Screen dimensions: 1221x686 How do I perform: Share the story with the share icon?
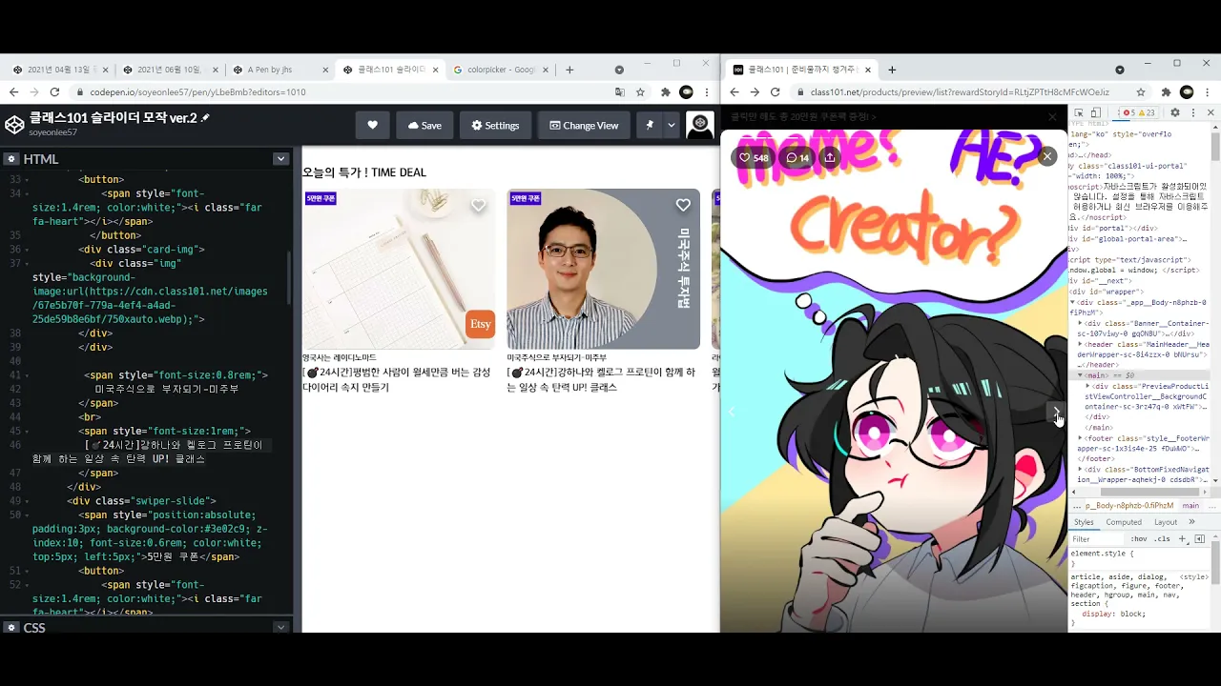[x=830, y=157]
